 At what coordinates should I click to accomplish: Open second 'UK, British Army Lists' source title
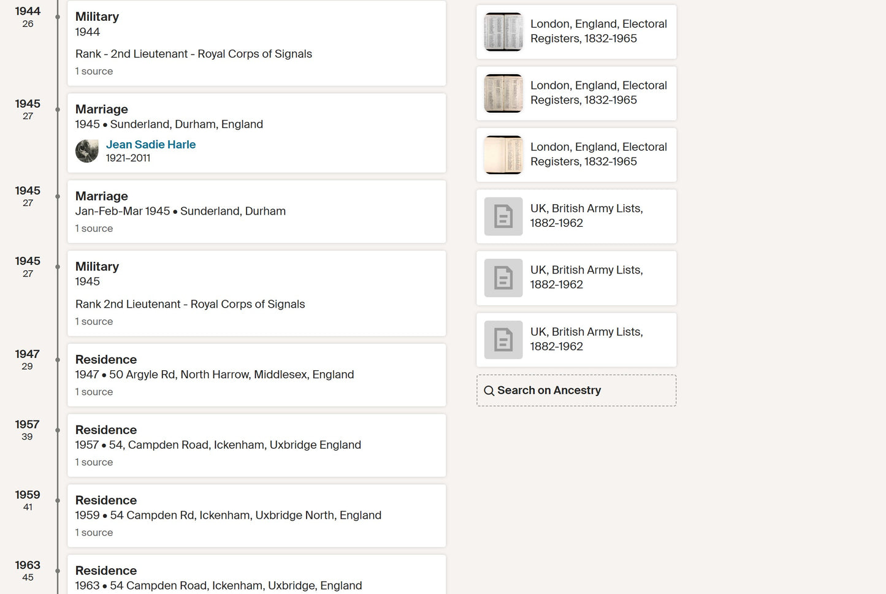pyautogui.click(x=587, y=277)
